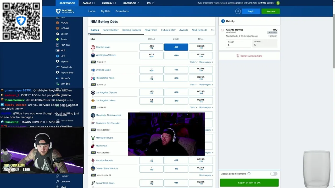Open More wagers for Hawks-Wizards game
Screen dimensions: 335x188
pyautogui.click(x=206, y=62)
